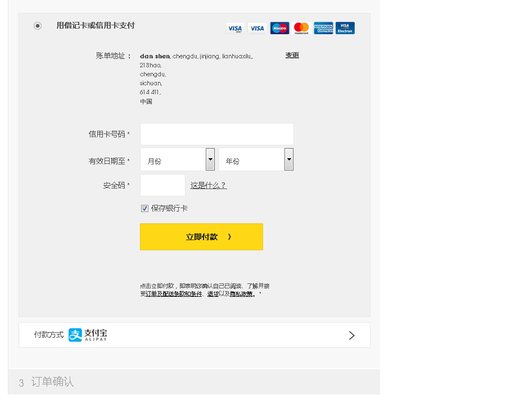The height and width of the screenshot is (404, 511).
Task: Click the Maestro card logo
Action: click(279, 28)
